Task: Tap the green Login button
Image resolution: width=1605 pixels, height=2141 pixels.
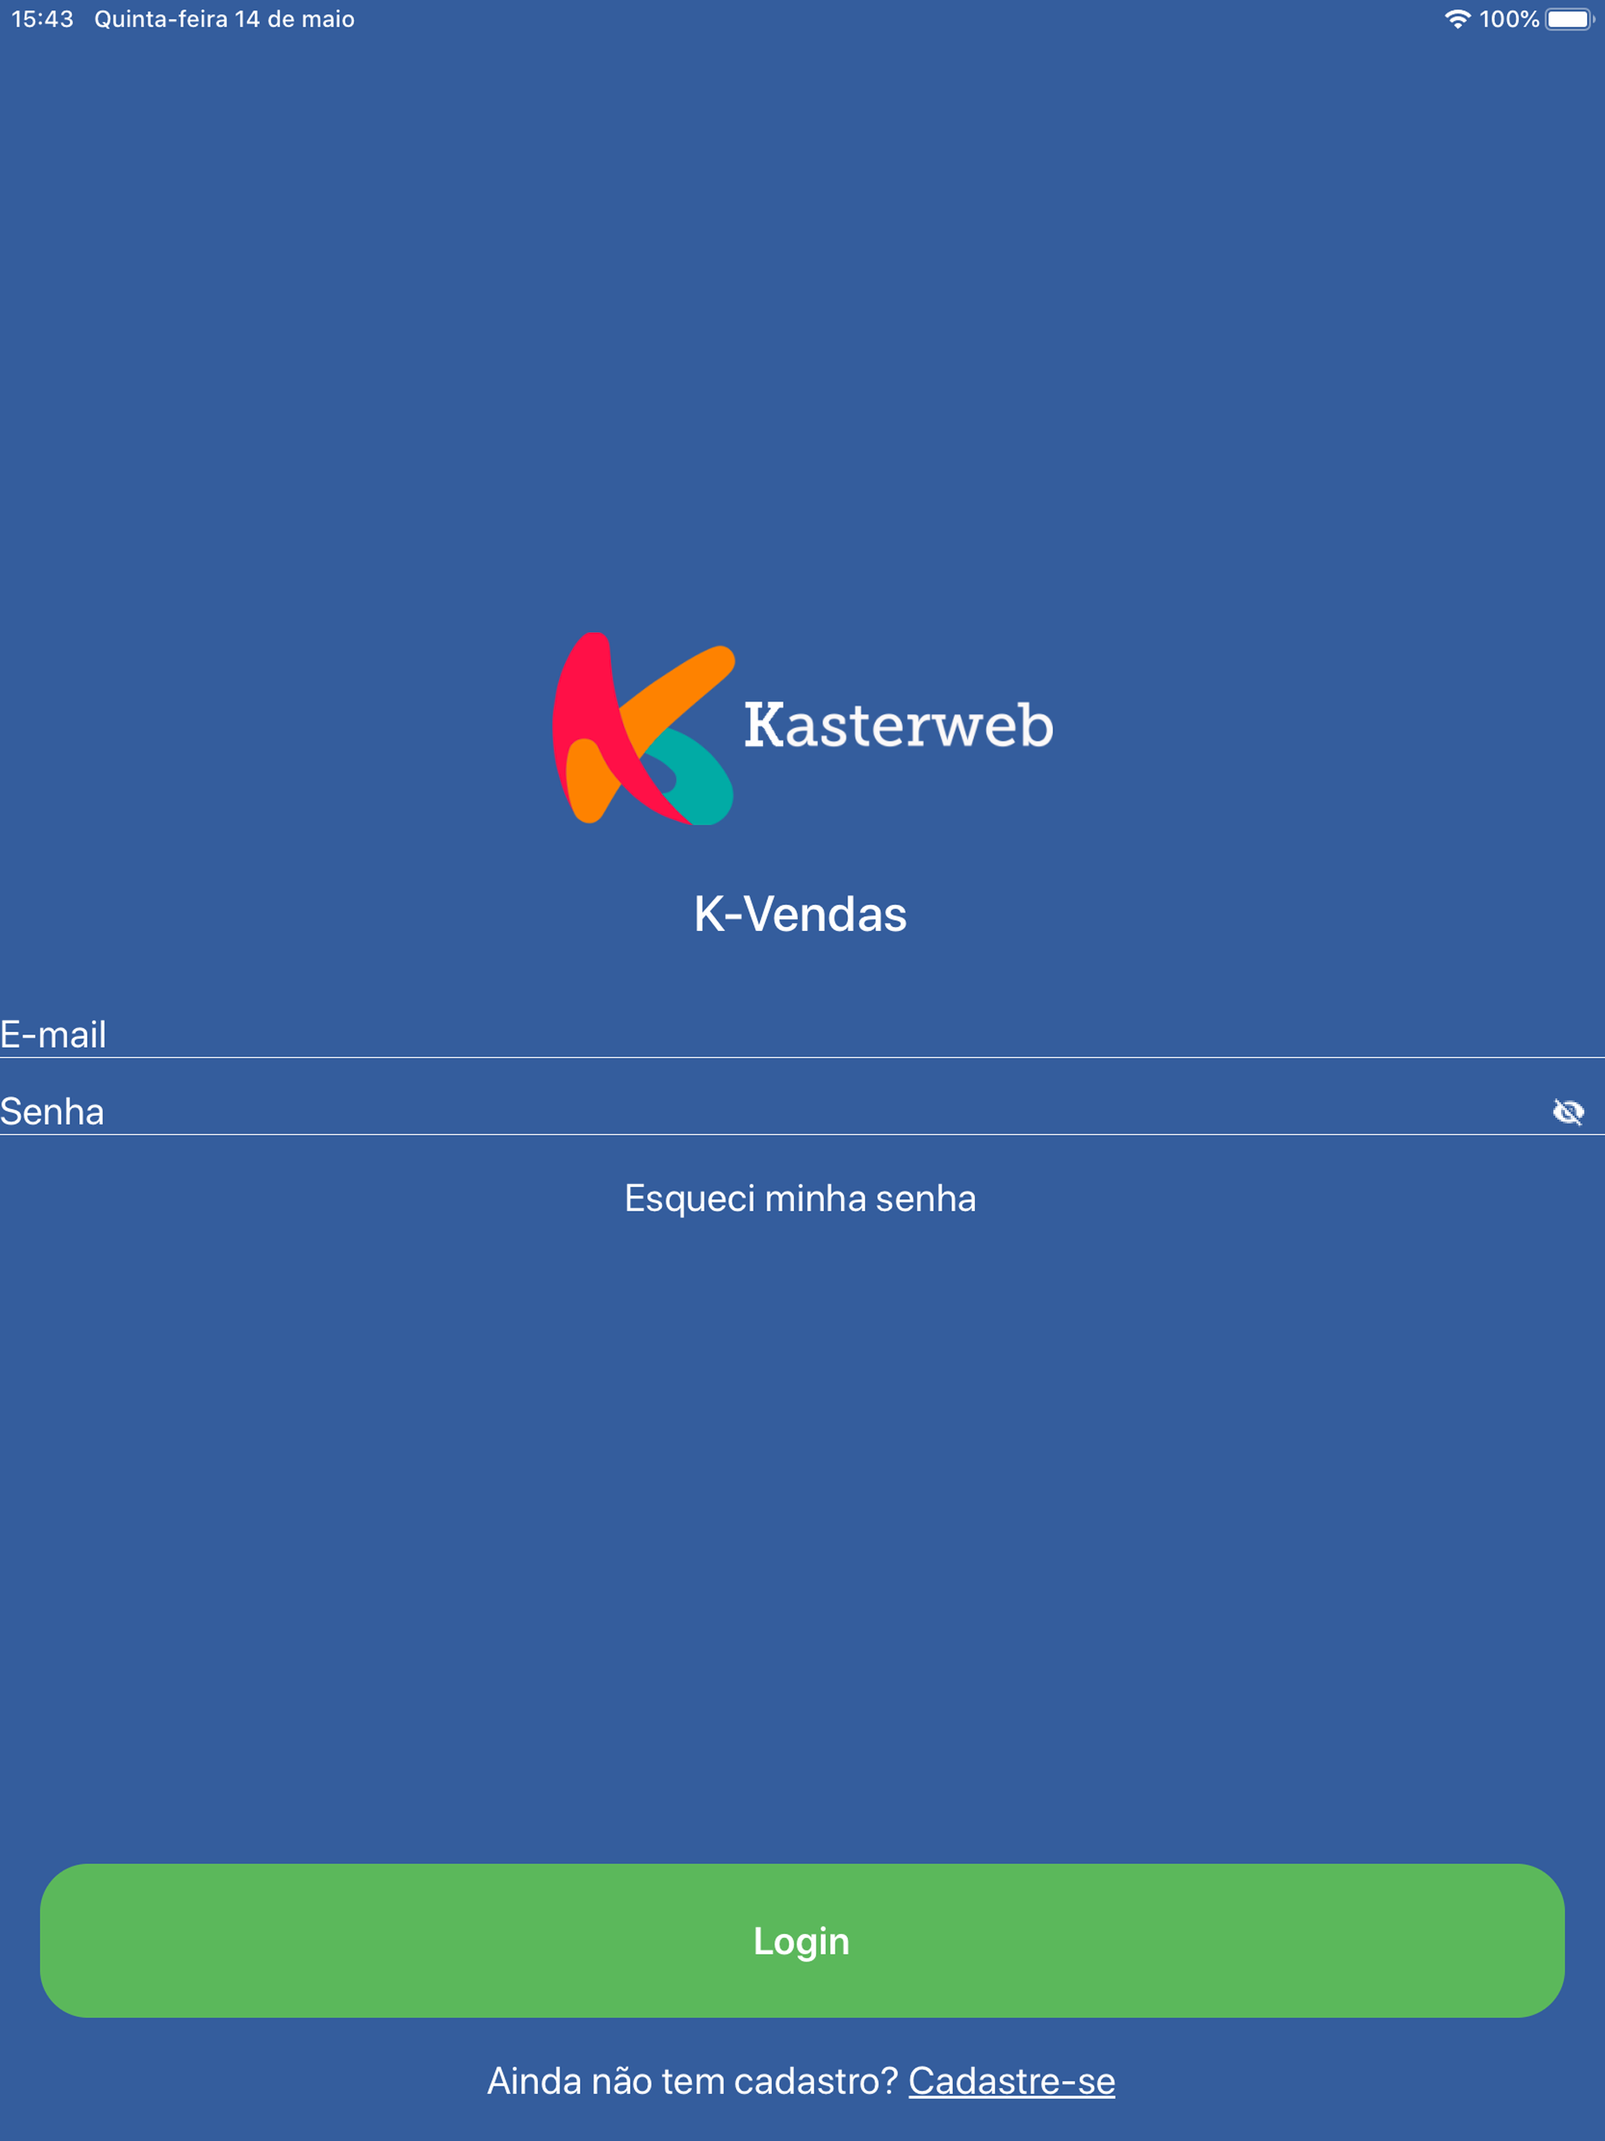Action: pos(802,1940)
